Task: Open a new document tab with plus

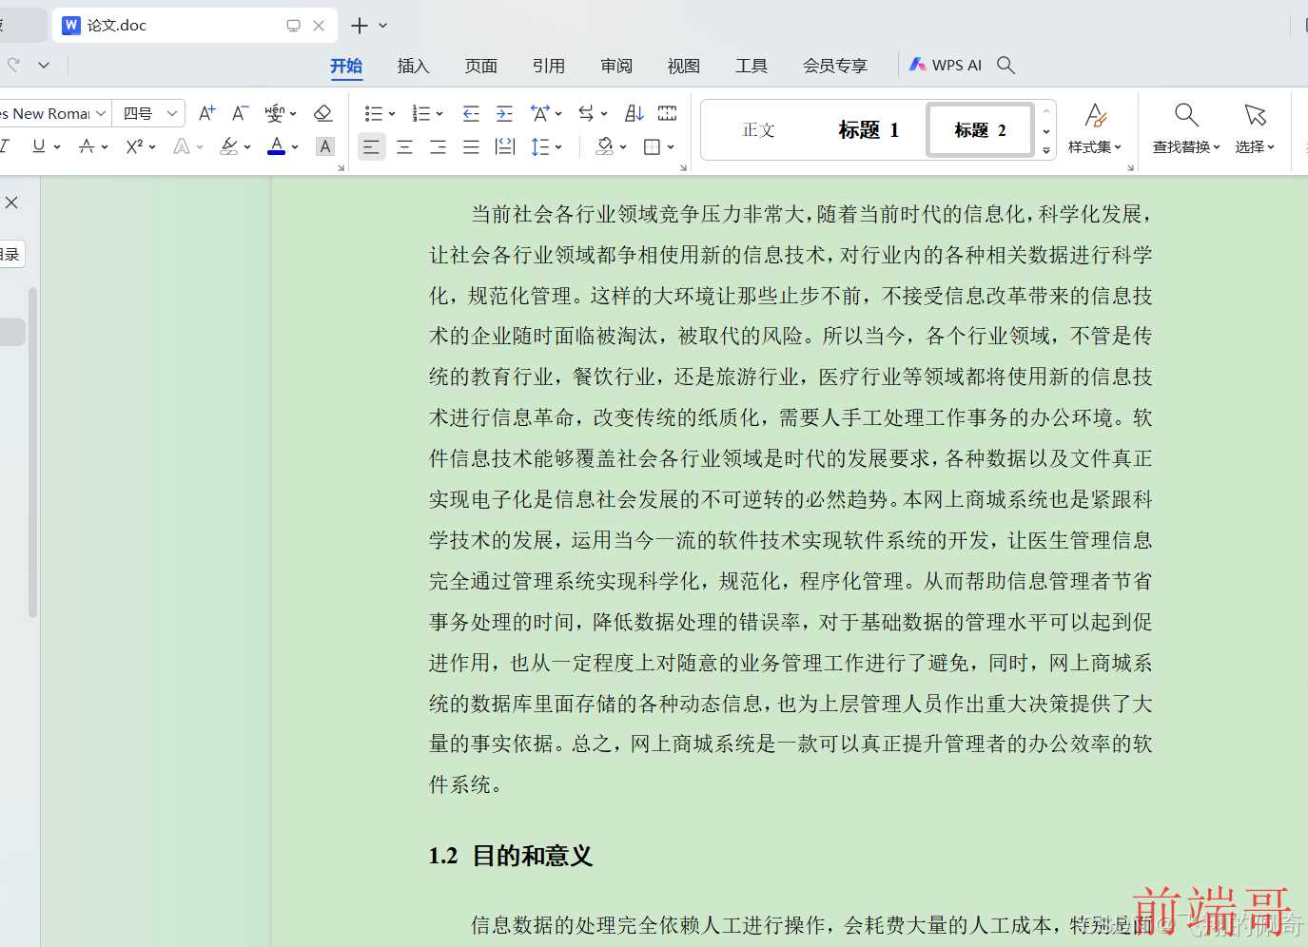Action: (x=360, y=26)
